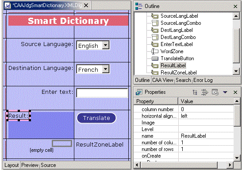Click Properties vertical scrollbar down arrow
The image size is (242, 170).
pyautogui.click(x=237, y=158)
